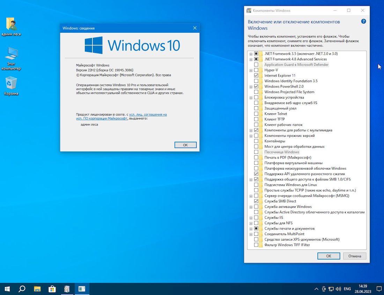Expand Службы печати и документов node
Viewport: 384px width, 295px height.
(x=251, y=229)
